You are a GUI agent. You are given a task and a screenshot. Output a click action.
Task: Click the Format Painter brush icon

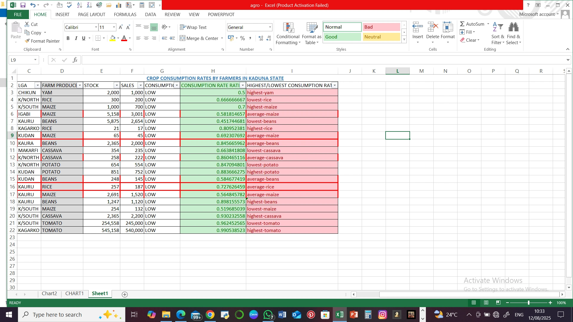(x=27, y=41)
